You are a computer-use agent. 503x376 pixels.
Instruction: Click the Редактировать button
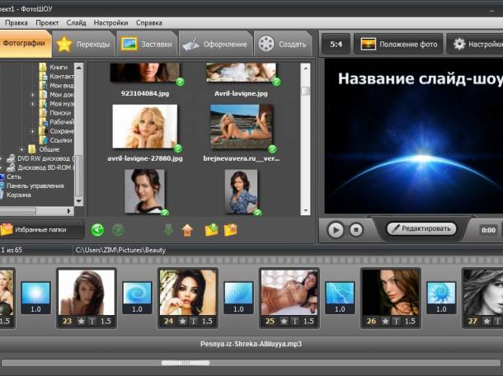[x=421, y=228]
